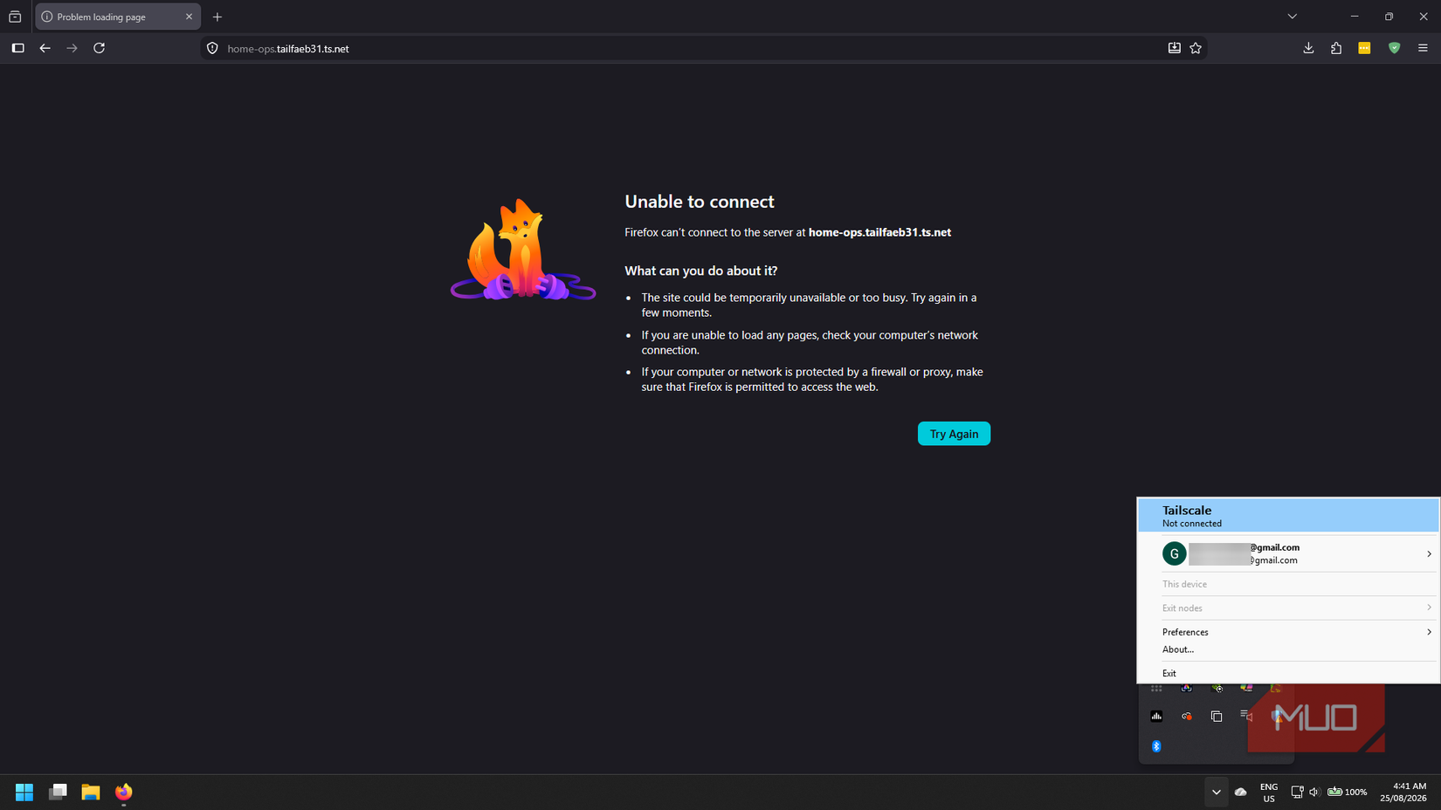Toggle the Firefox sidebar icon
The image size is (1441, 810).
(x=17, y=48)
